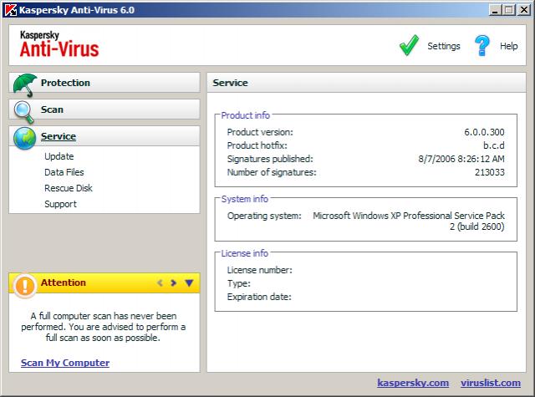Image resolution: width=535 pixels, height=397 pixels.
Task: Visit the kaspersky.com link
Action: click(413, 383)
